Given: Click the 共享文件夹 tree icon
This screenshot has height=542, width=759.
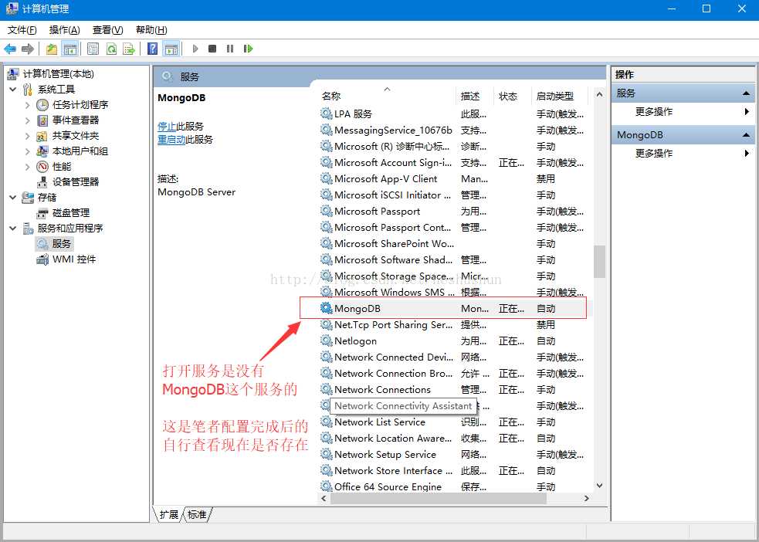Looking at the screenshot, I should pyautogui.click(x=42, y=136).
